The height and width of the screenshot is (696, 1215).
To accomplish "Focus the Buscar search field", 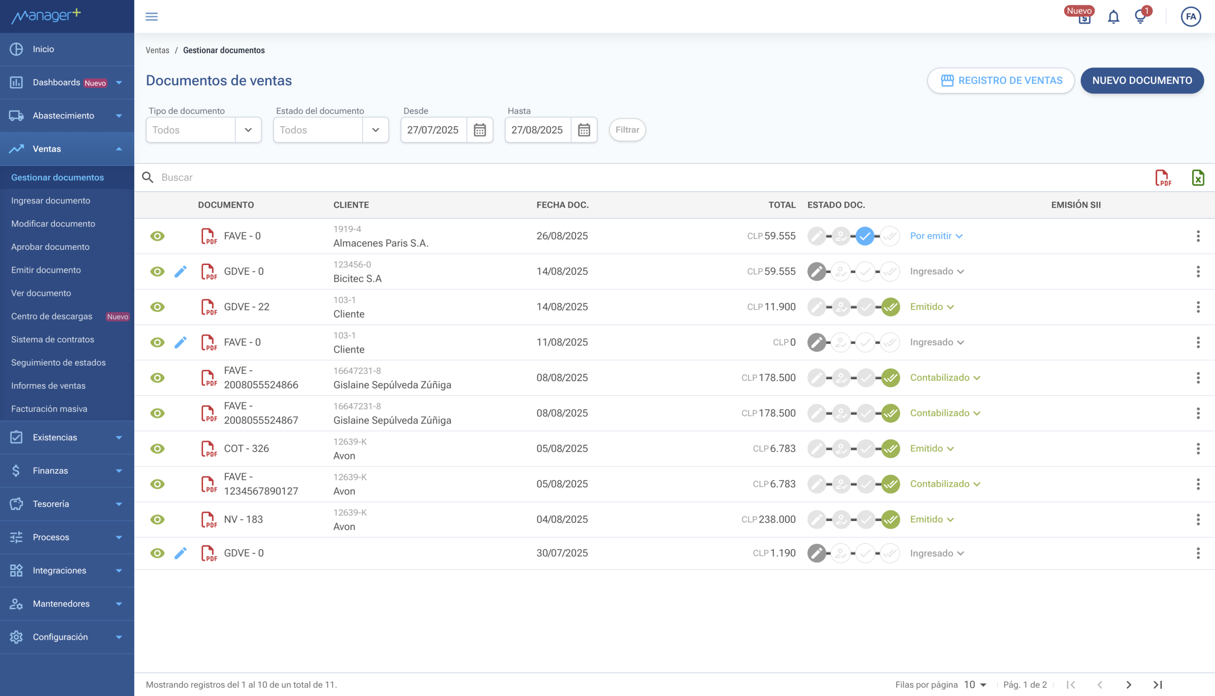I will coord(641,177).
